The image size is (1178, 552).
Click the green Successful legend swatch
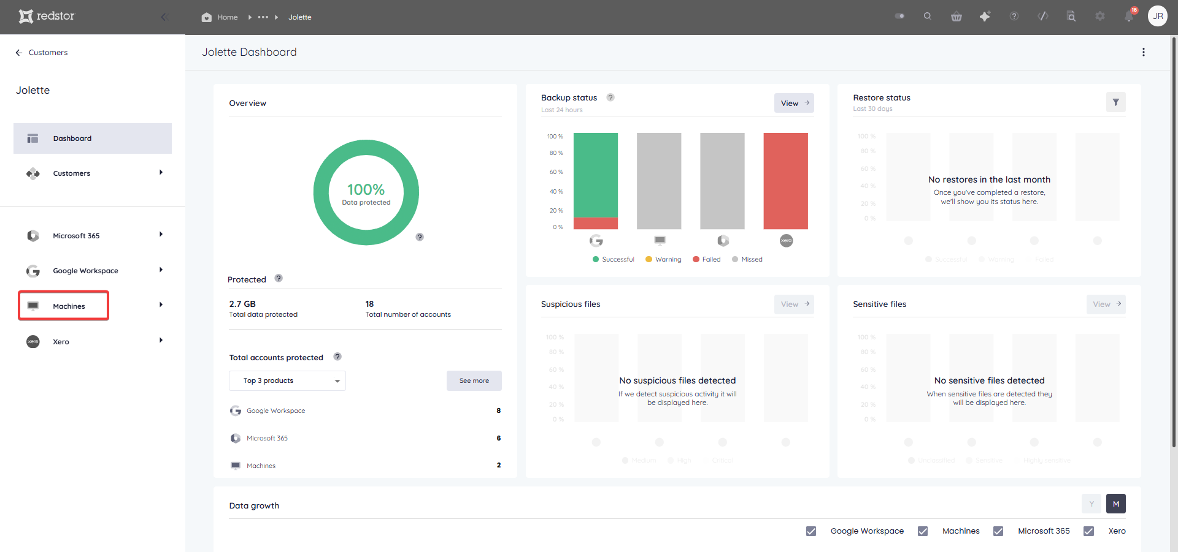click(x=595, y=260)
